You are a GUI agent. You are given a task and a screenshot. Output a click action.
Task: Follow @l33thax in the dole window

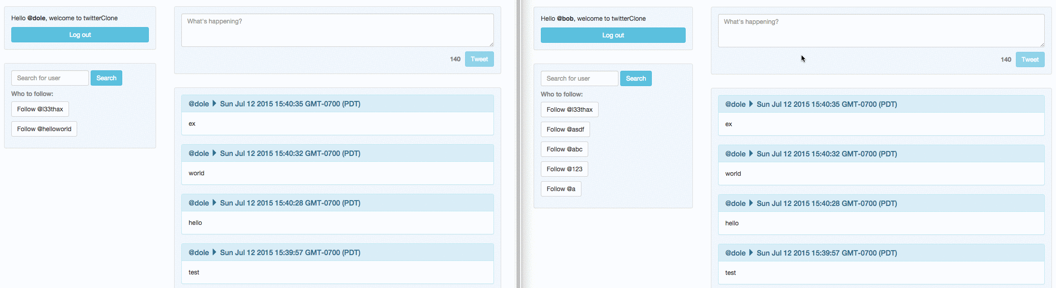(40, 109)
